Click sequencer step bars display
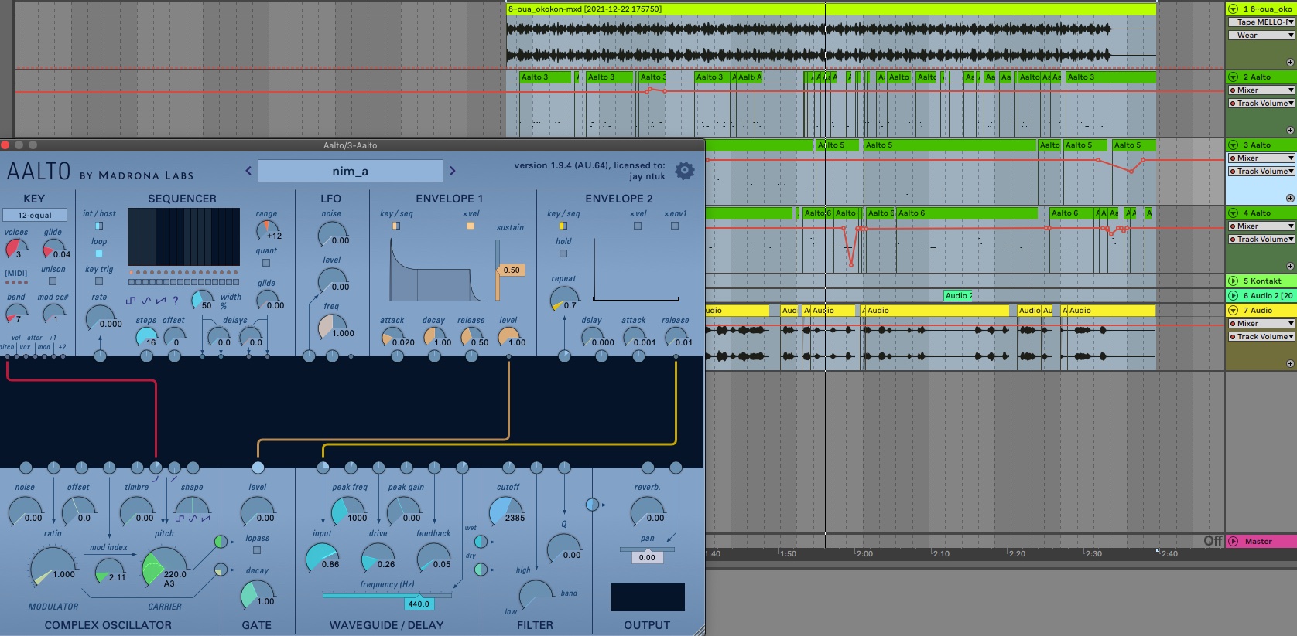Viewport: 1297px width, 636px height. pyautogui.click(x=183, y=236)
